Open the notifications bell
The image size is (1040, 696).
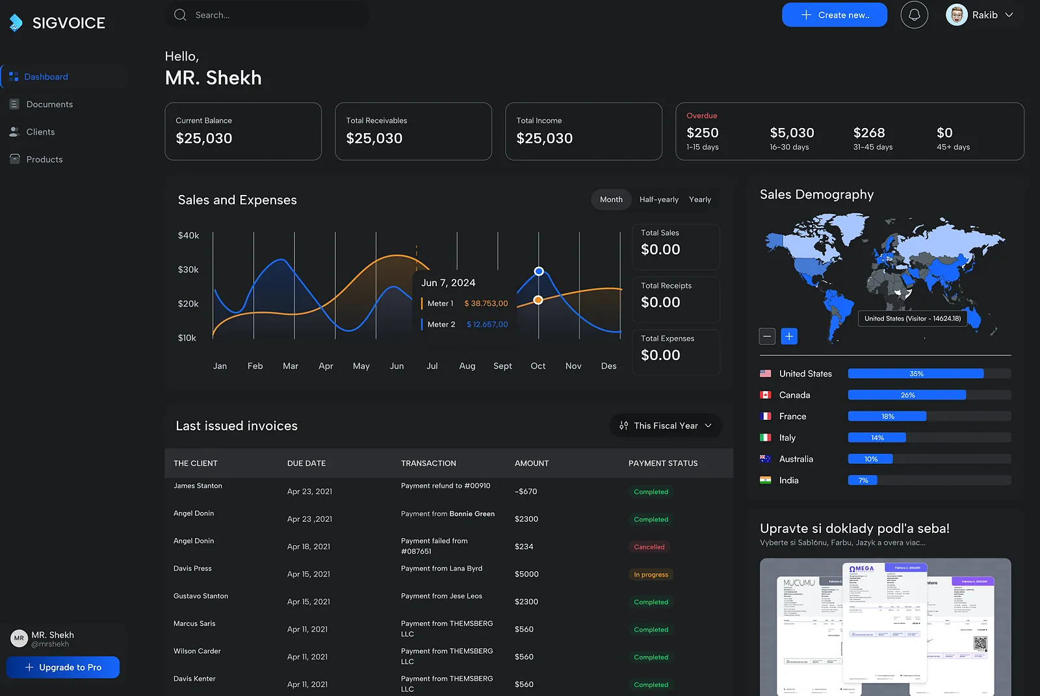[914, 15]
